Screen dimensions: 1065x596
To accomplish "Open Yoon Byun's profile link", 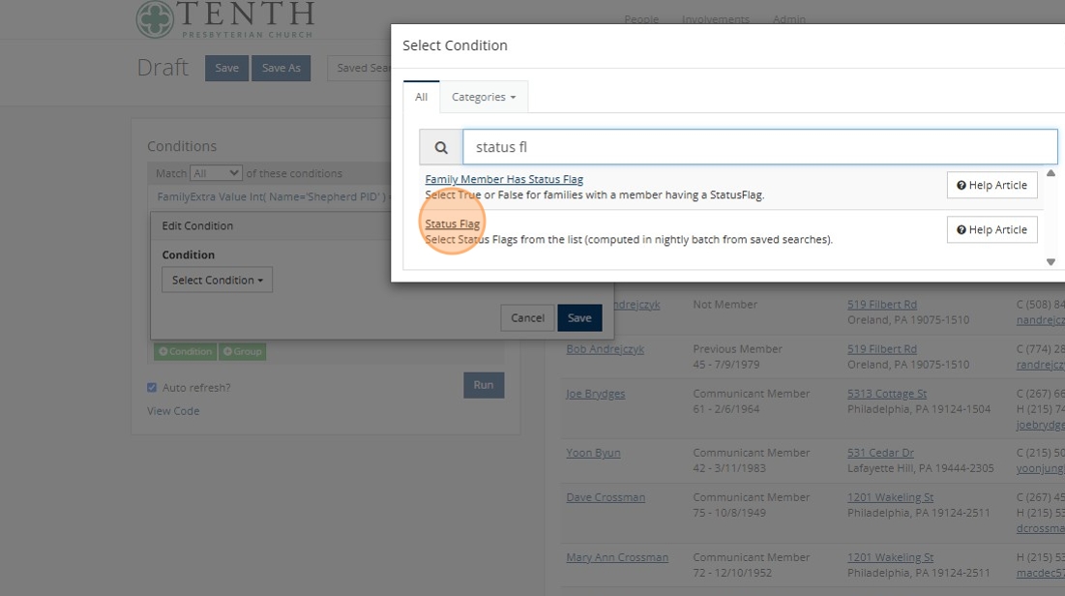I will coord(593,453).
